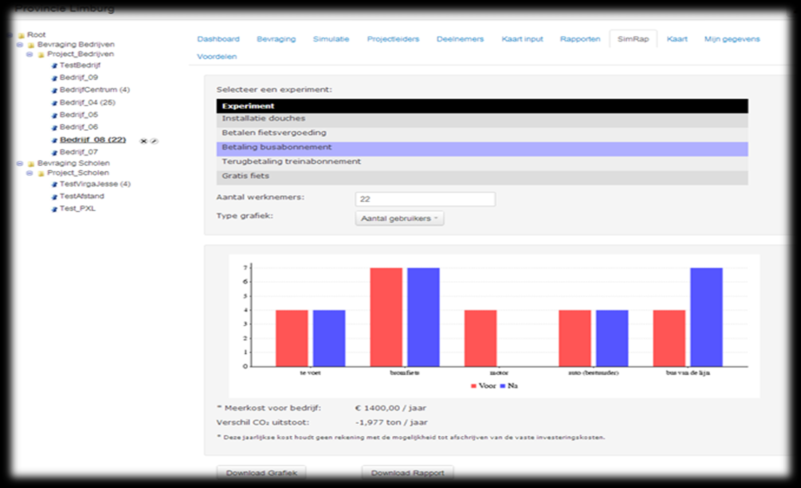Screen dimensions: 801x488
Task: Click the icon next to Bedrijf_09
Action: [x=55, y=78]
